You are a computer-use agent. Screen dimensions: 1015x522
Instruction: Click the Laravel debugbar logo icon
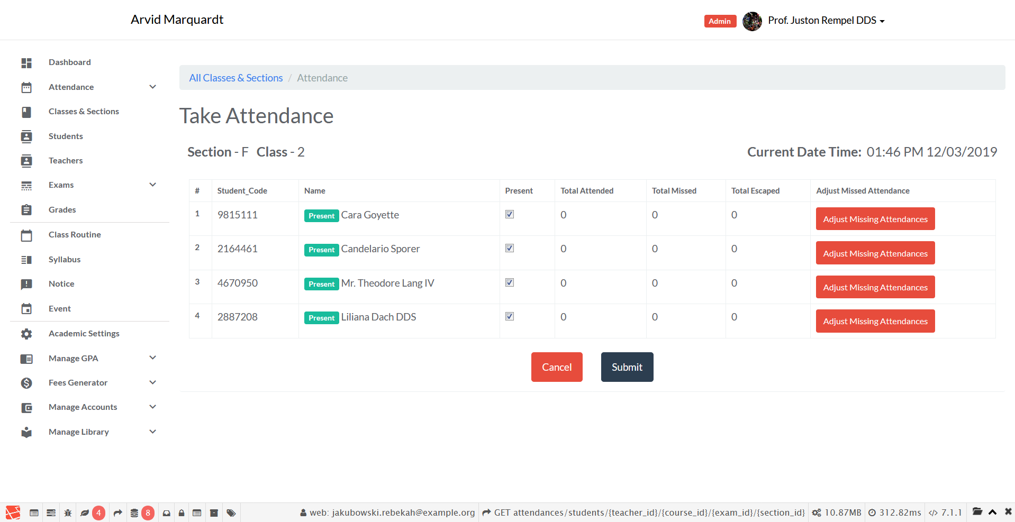(x=13, y=512)
